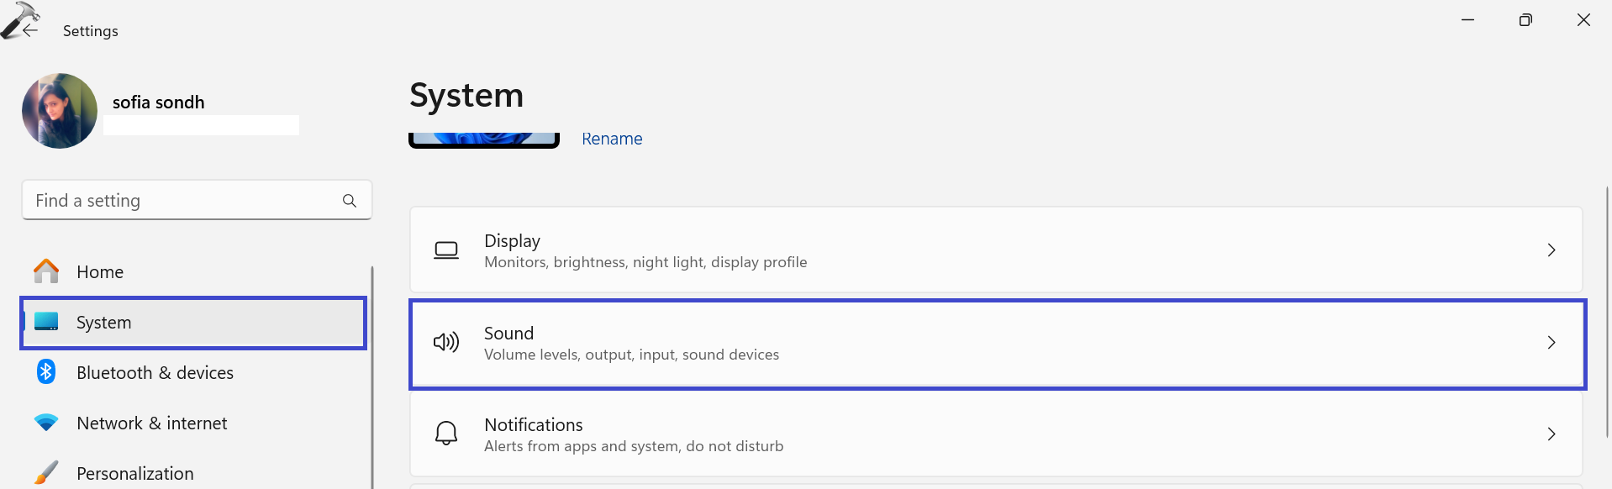Screen dimensions: 1612x489
Task: Click the Rename link
Action: [612, 139]
